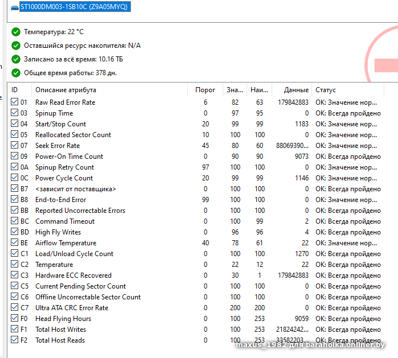Toggle the BC Command Timeout checkbox

(x=14, y=221)
